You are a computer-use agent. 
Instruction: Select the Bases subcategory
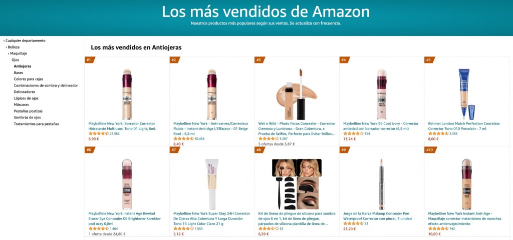click(19, 72)
